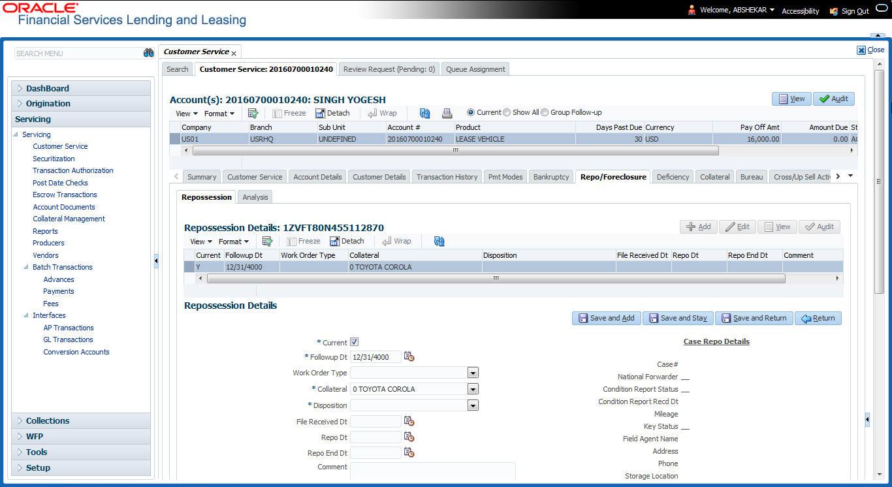Detach the account table above the Company column
The image size is (892, 487).
[332, 113]
